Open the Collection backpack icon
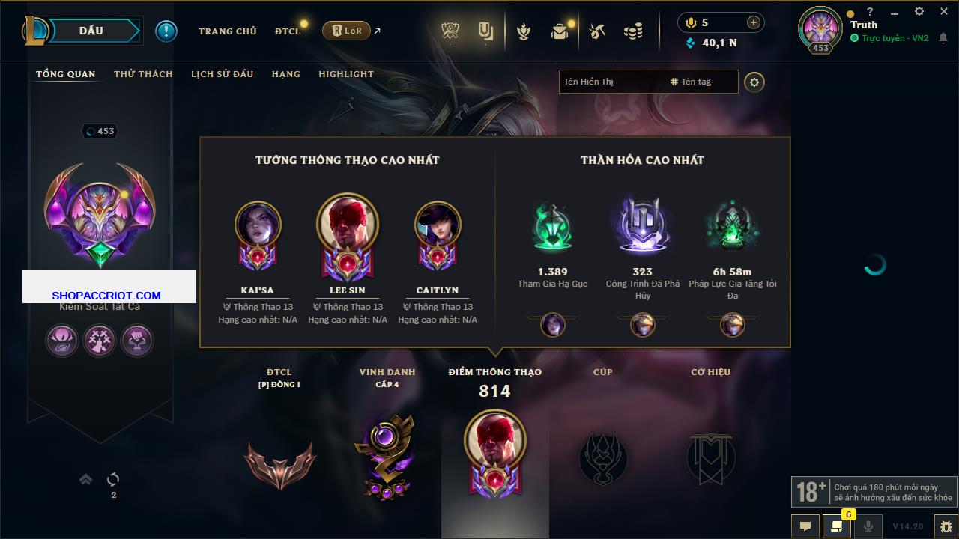Screen dimensions: 959x539 coord(560,31)
